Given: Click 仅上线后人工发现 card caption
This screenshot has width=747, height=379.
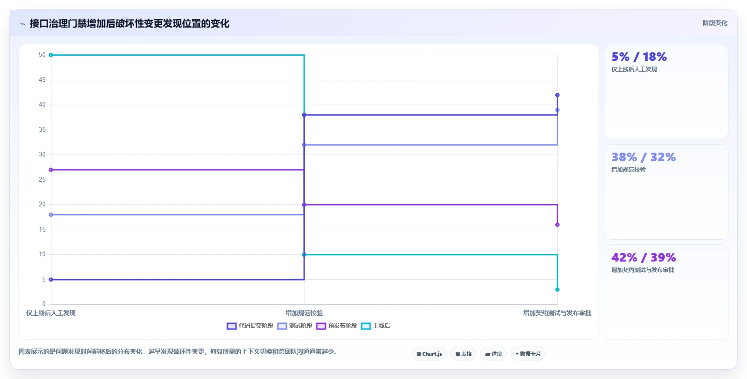Looking at the screenshot, I should (634, 69).
